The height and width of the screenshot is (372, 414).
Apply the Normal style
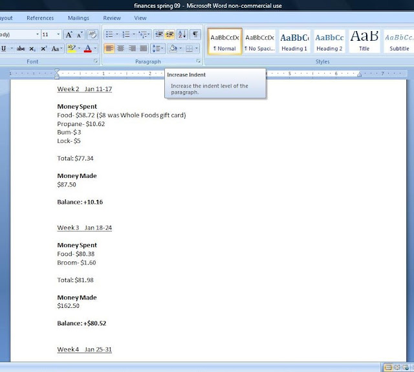point(224,41)
